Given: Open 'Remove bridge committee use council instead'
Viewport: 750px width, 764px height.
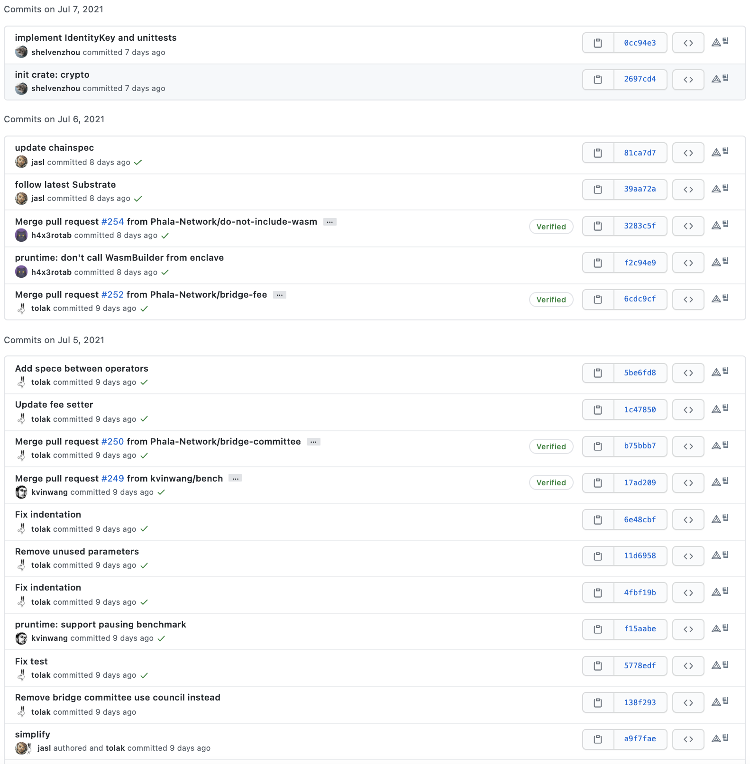Looking at the screenshot, I should 118,698.
